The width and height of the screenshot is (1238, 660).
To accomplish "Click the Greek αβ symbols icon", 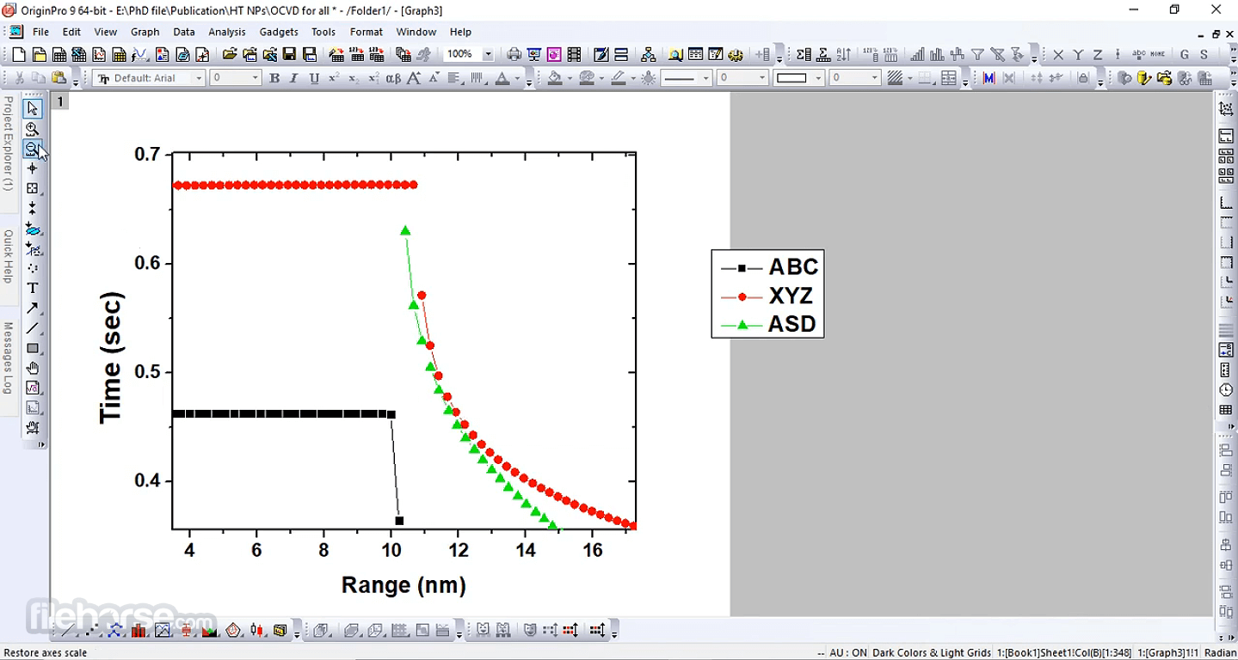I will click(x=393, y=78).
